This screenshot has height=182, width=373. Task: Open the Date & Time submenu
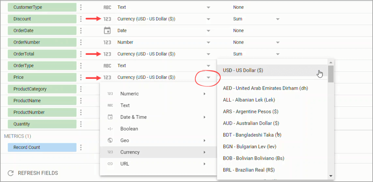pyautogui.click(x=158, y=117)
